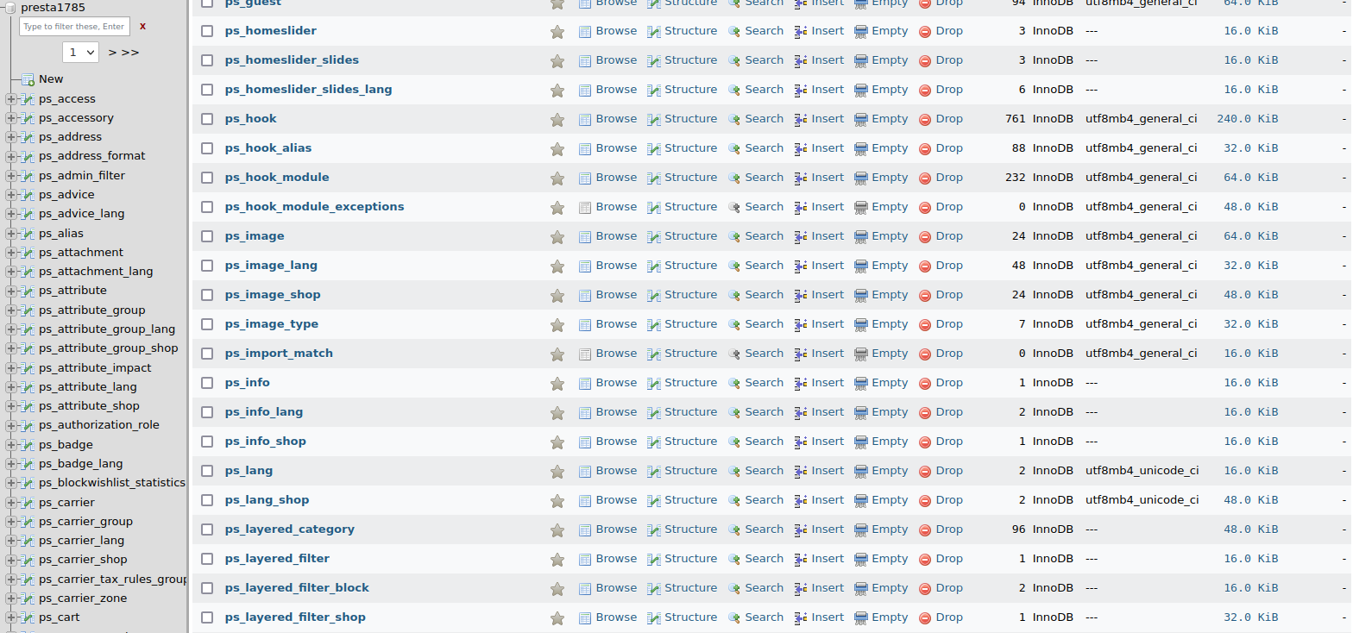Click Insert icon in ps_image row
1353x633 pixels.
[x=801, y=237]
